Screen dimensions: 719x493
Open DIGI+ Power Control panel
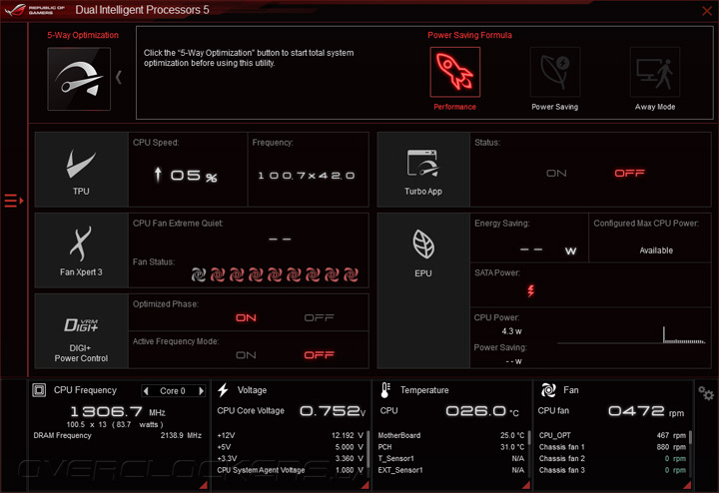coord(81,331)
